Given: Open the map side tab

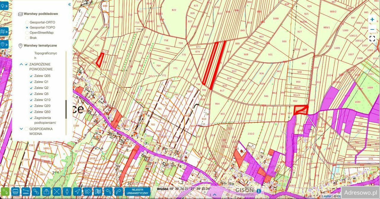Looking at the screenshot, I should coord(4,31).
